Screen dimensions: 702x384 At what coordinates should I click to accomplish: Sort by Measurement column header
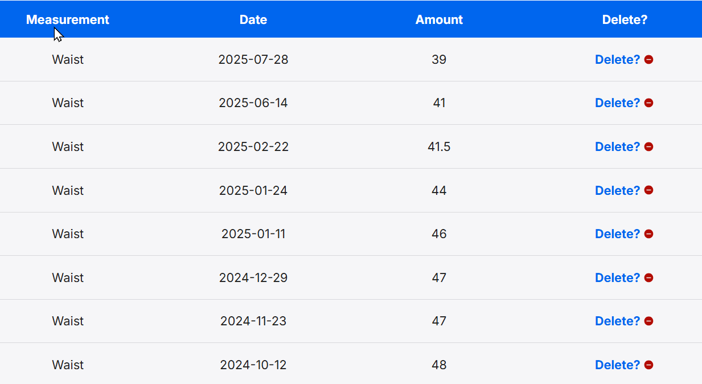68,19
